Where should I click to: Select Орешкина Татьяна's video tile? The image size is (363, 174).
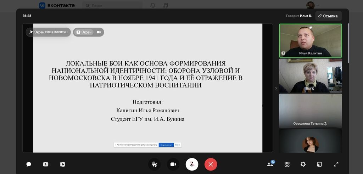310,111
